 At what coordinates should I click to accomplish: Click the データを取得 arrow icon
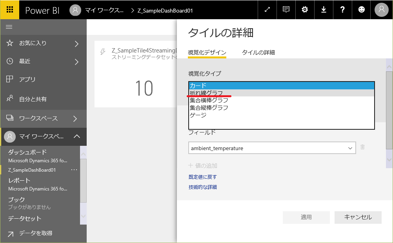10,234
